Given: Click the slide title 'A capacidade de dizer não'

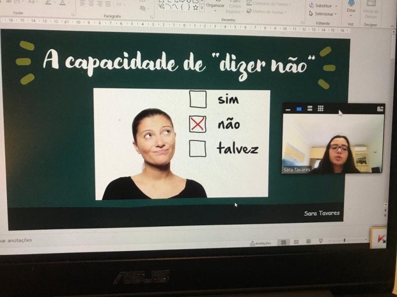Looking at the screenshot, I should 180,64.
